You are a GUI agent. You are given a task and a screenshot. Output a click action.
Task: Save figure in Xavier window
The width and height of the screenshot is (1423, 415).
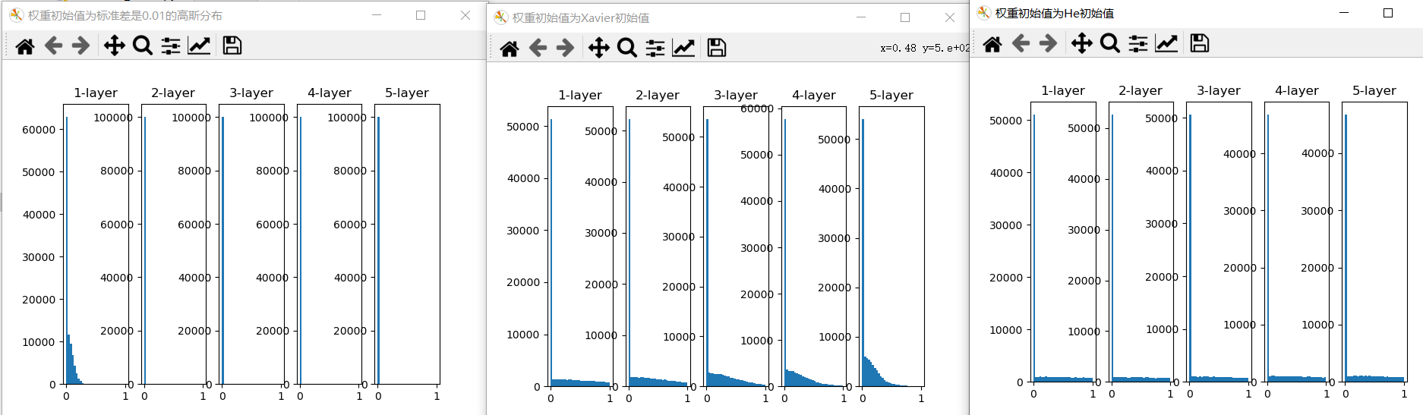717,49
